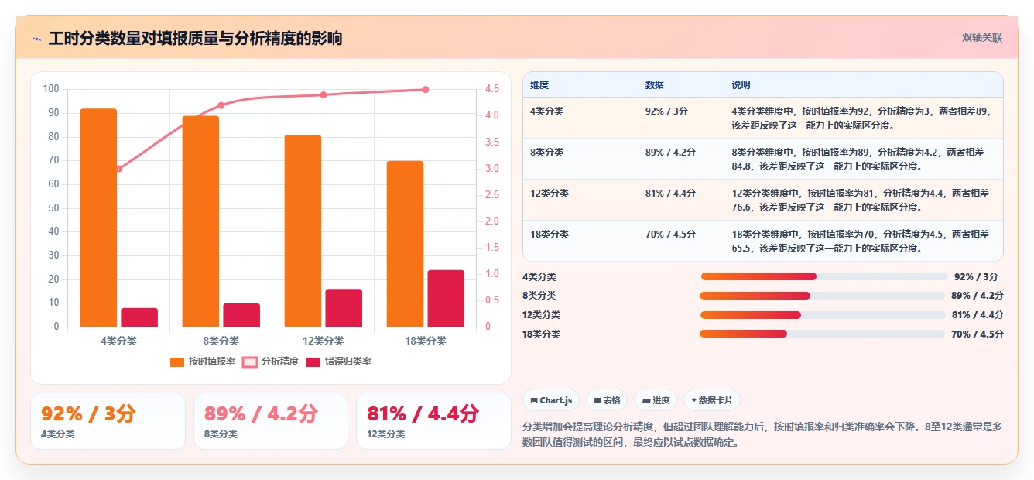Click the Chart.js tag chip
Image resolution: width=1034 pixels, height=480 pixels.
pyautogui.click(x=551, y=400)
